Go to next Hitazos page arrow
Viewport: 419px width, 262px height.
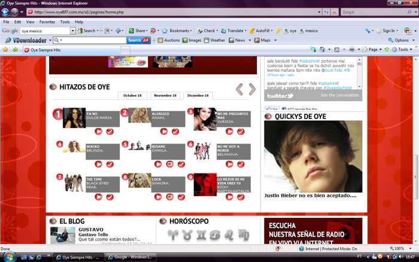[x=252, y=89]
